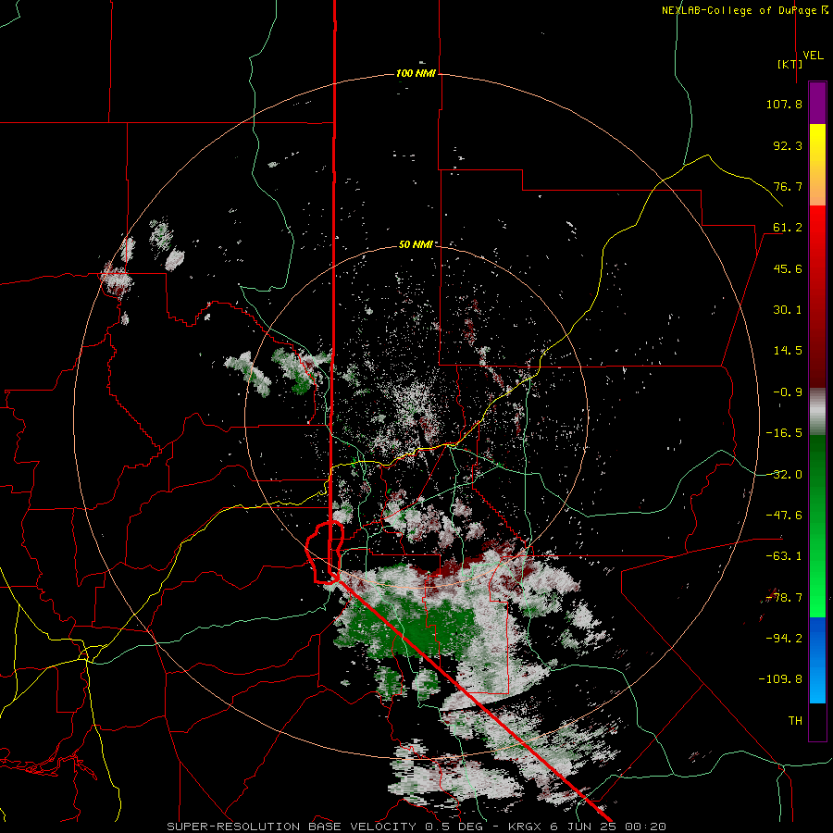The image size is (833, 833).
Task: Click the -63.1 velocity scale value
Action: click(x=784, y=556)
